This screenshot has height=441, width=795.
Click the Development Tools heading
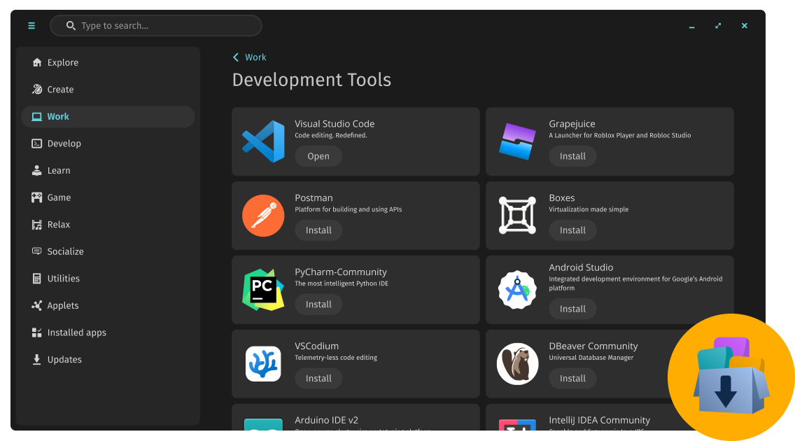pyautogui.click(x=312, y=80)
